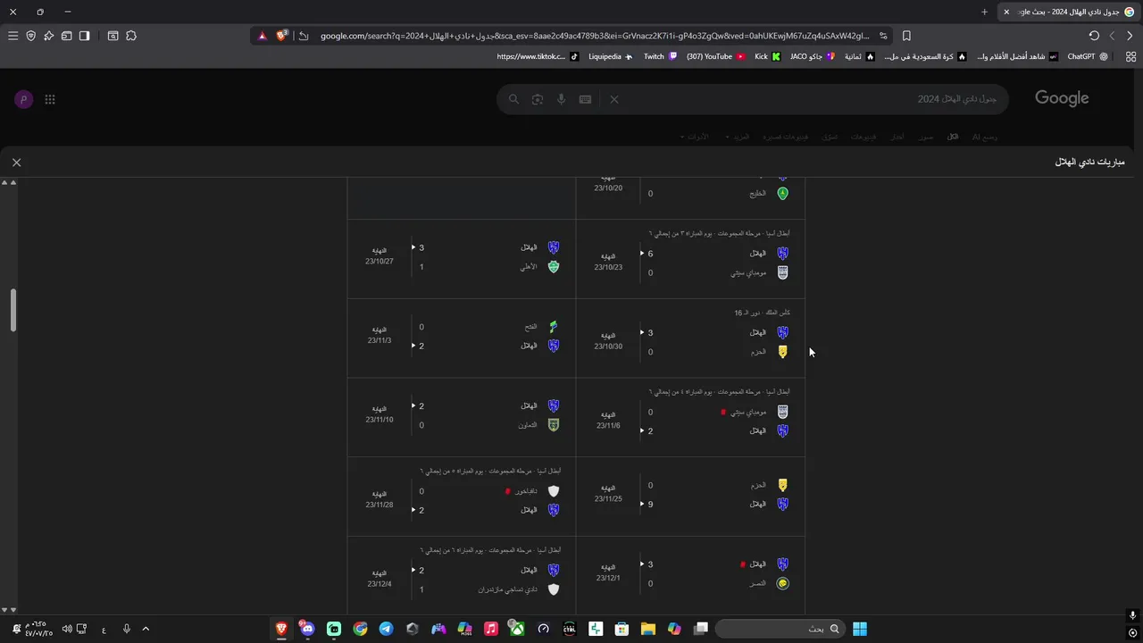Open the Liquipedia bookmark

click(x=610, y=56)
